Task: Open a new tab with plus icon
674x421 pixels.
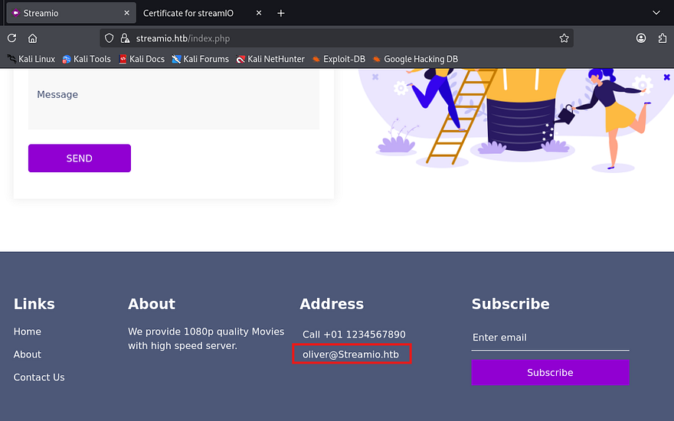Action: click(281, 13)
